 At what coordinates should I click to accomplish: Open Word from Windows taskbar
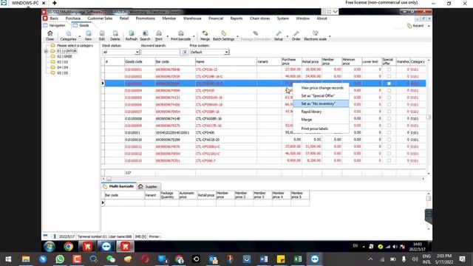coord(264,259)
